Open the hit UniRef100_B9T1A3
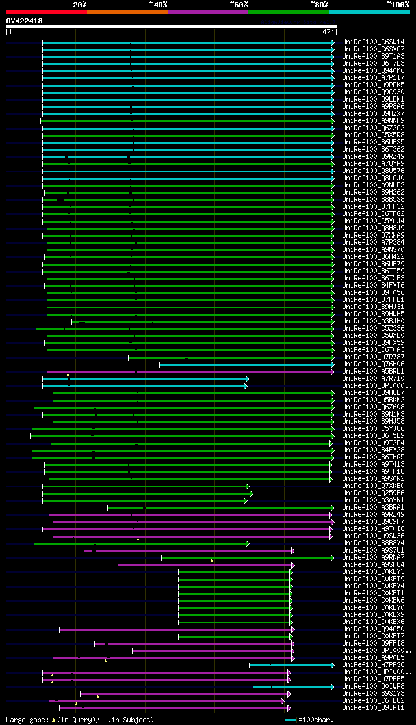Screen dimensions: 416x725 point(374,57)
